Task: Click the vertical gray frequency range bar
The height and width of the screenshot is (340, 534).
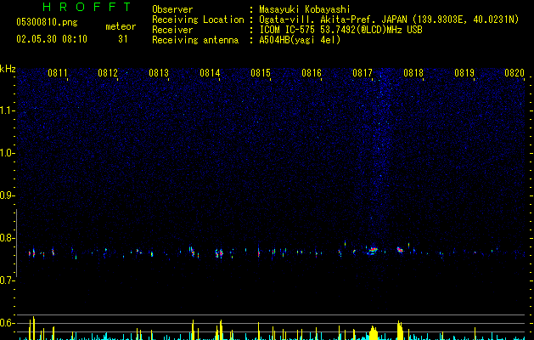Action: (16, 243)
